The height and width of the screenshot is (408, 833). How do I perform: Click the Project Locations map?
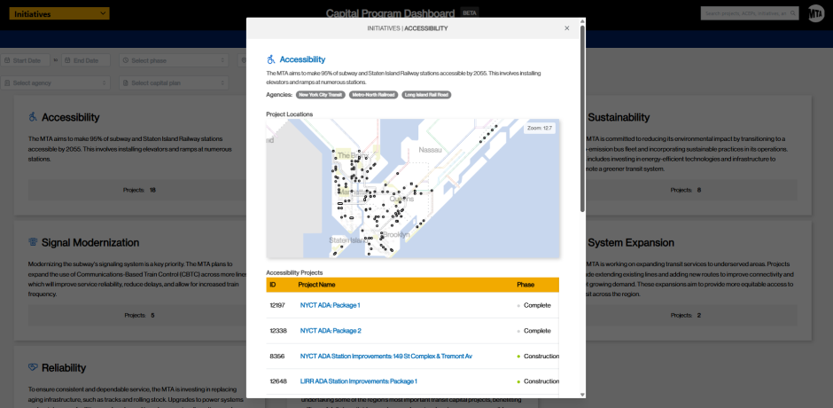[413, 188]
